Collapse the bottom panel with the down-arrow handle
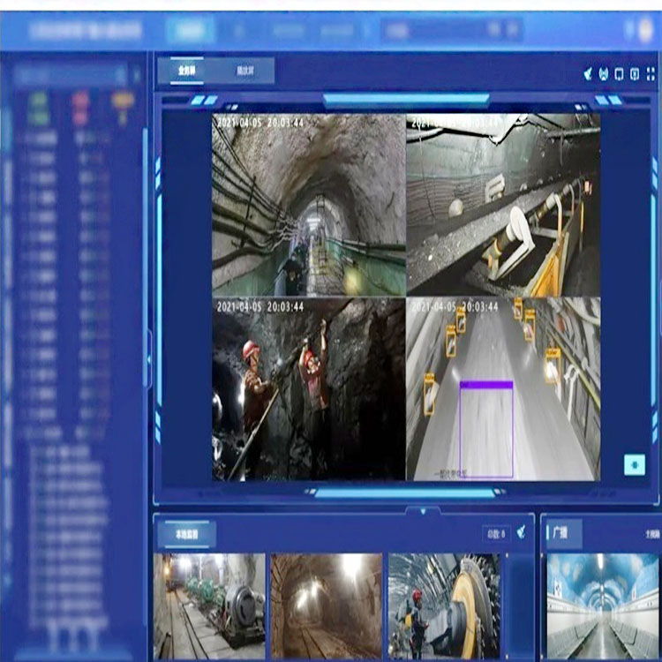662x662 pixels. (x=423, y=510)
